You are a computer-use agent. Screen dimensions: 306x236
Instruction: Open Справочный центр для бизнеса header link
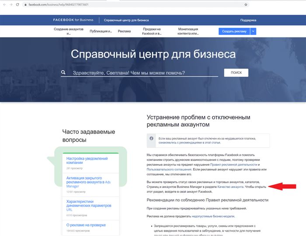coord(126,20)
